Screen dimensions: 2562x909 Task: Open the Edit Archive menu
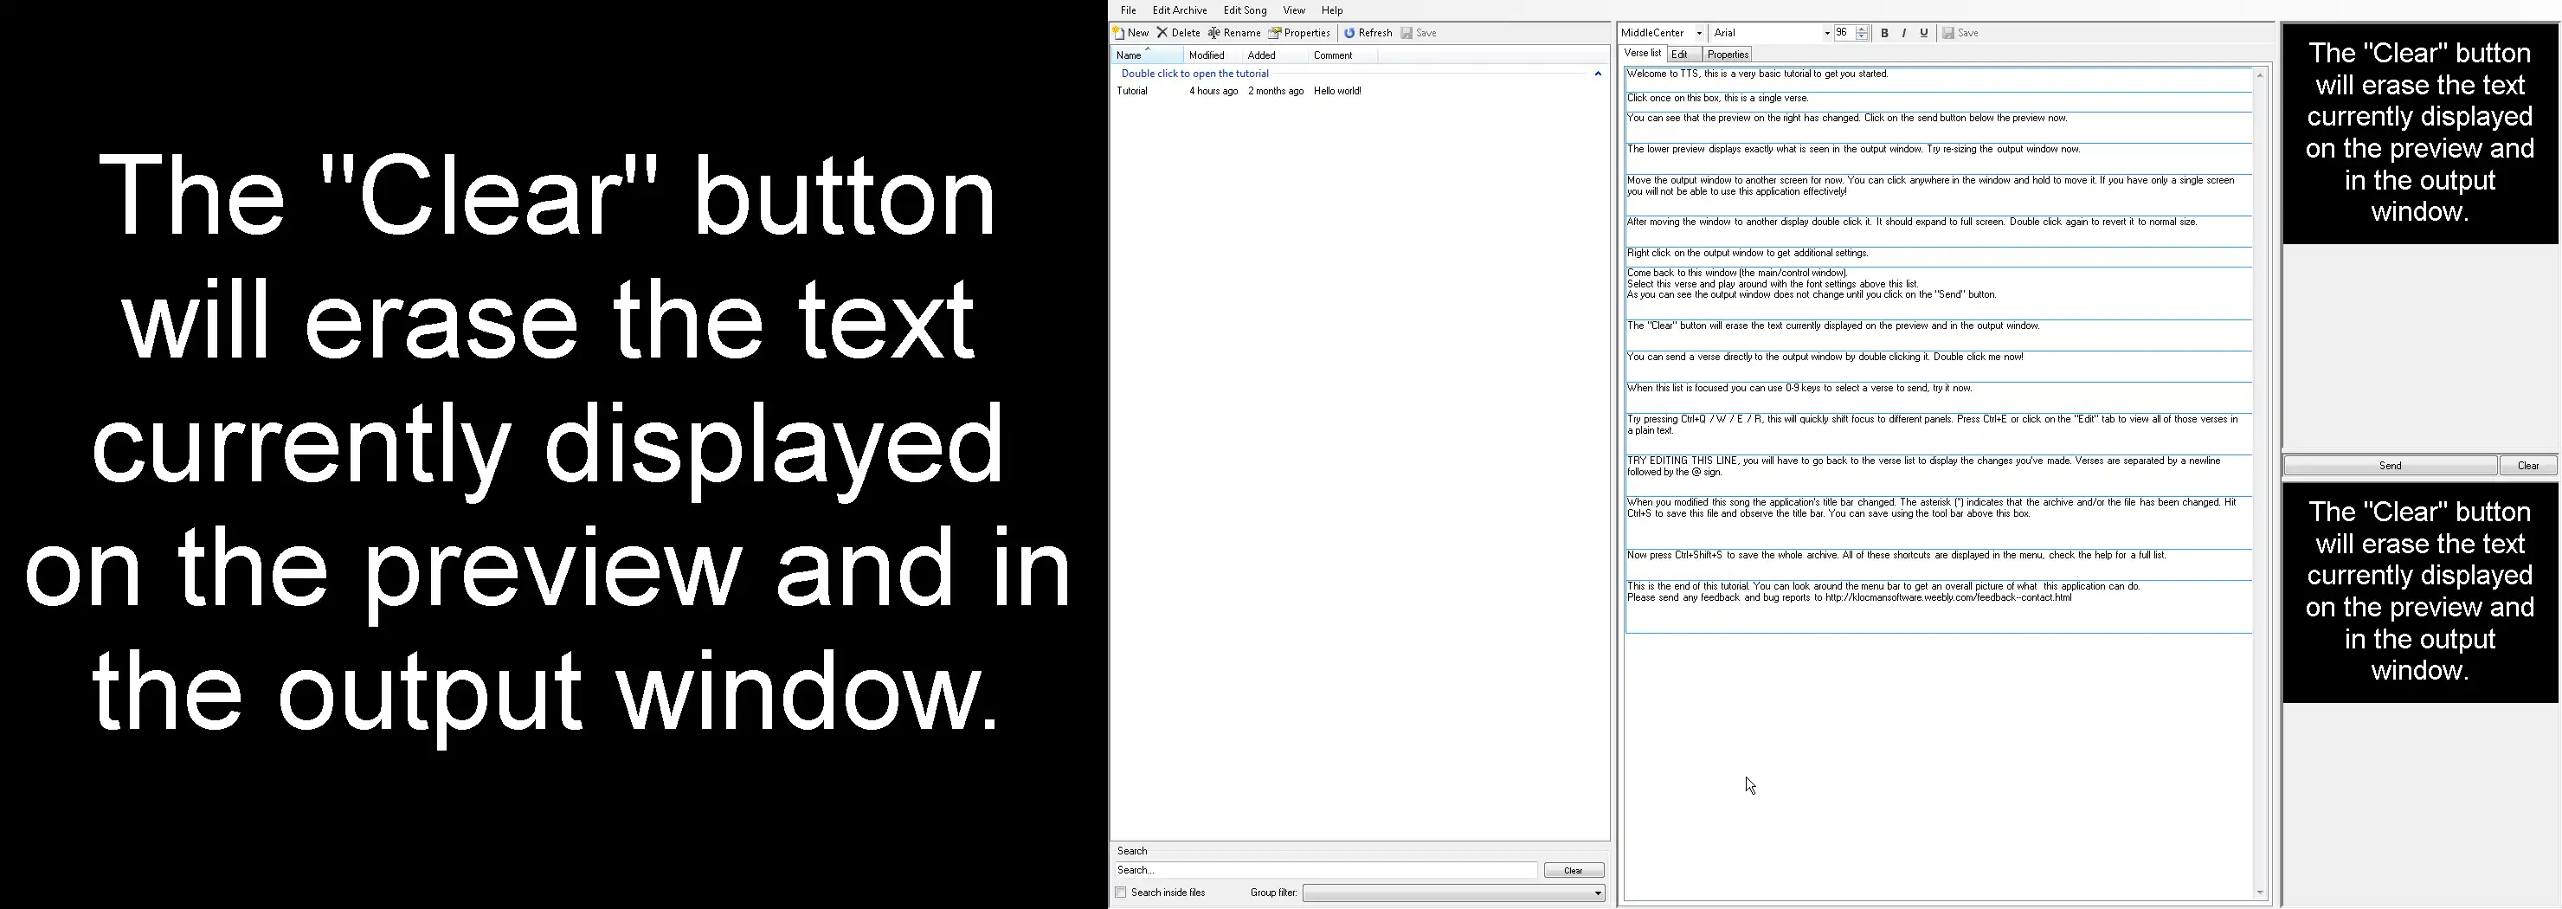pos(1180,10)
